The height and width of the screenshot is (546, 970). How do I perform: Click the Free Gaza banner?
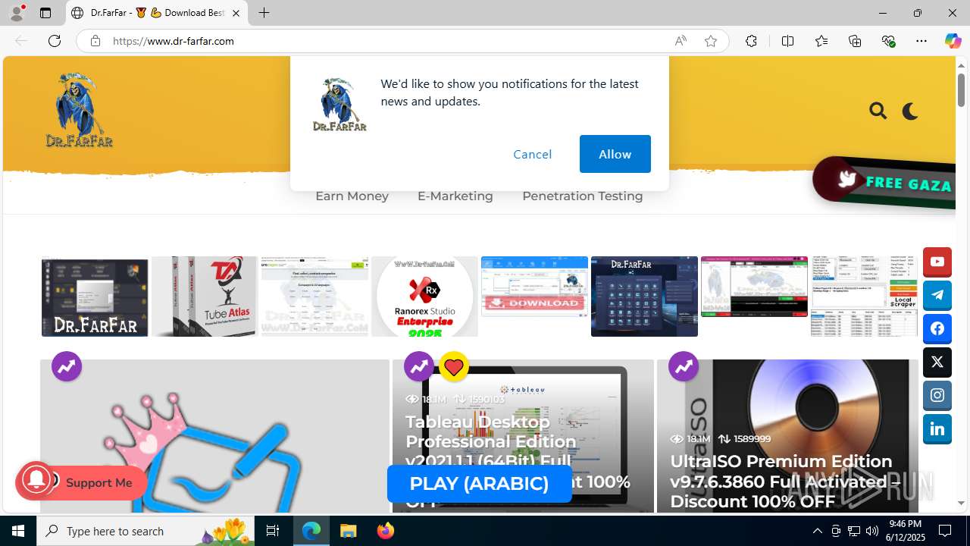pos(884,181)
